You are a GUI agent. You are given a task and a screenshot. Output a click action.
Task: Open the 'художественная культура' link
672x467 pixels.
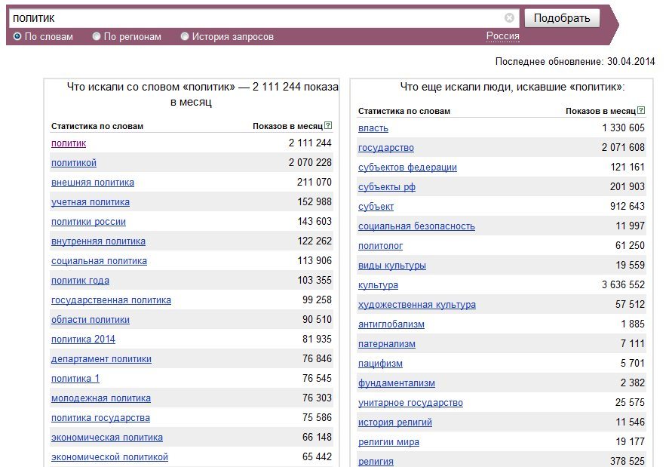[416, 305]
